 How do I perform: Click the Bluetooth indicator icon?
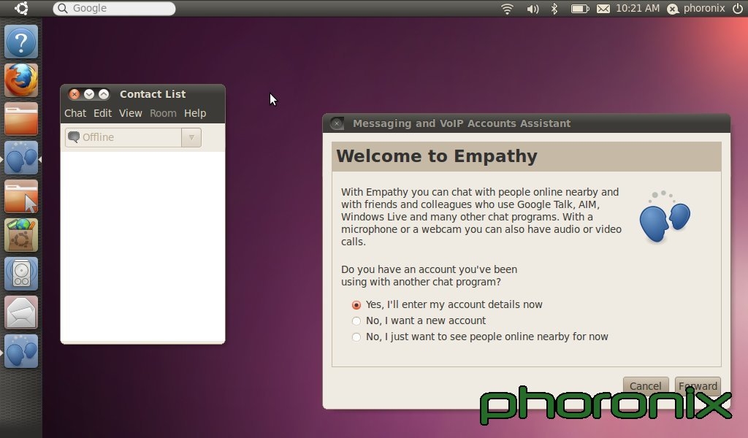pos(554,9)
